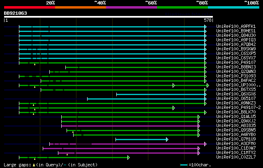Click the 578 end position label
Screen dimensions: 263x168
(208, 20)
